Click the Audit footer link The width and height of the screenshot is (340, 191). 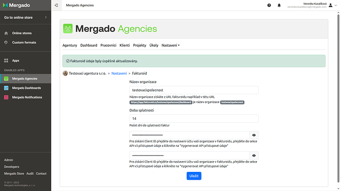point(30,173)
